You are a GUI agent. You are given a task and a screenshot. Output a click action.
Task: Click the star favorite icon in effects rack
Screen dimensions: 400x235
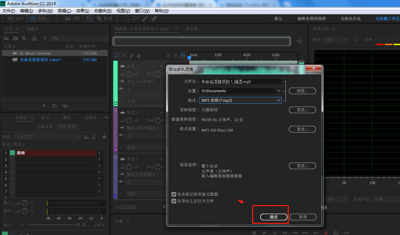click(104, 137)
